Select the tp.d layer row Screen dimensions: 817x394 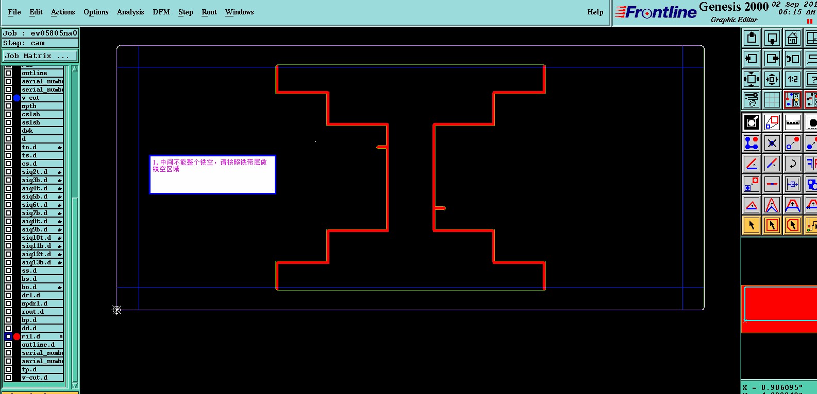click(42, 369)
